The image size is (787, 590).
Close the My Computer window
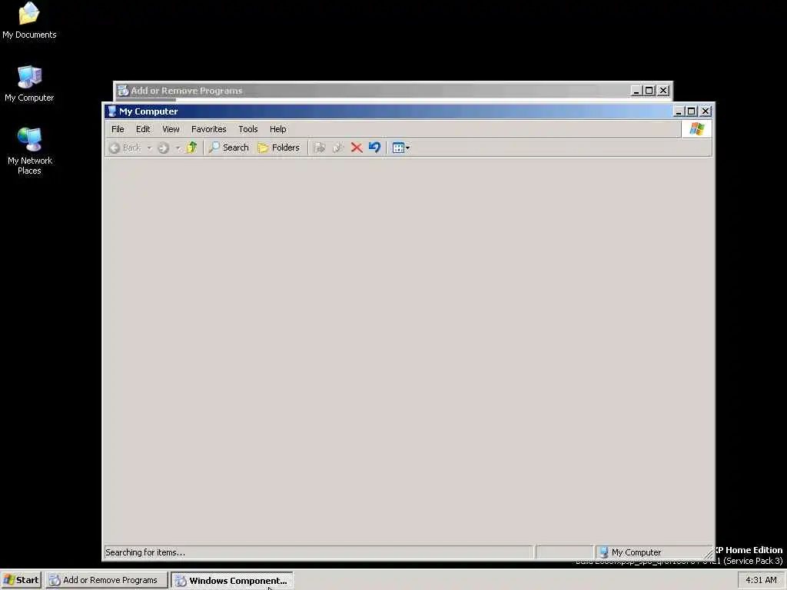(706, 111)
